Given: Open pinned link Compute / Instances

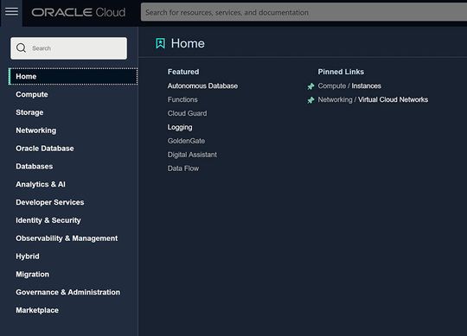Looking at the screenshot, I should [x=349, y=86].
